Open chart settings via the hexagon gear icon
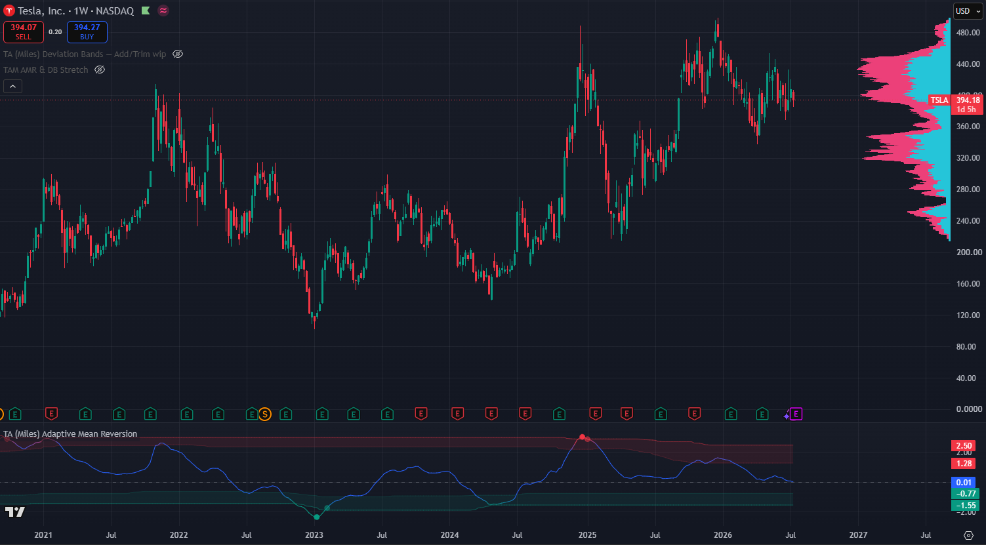The image size is (986, 545). (x=968, y=535)
